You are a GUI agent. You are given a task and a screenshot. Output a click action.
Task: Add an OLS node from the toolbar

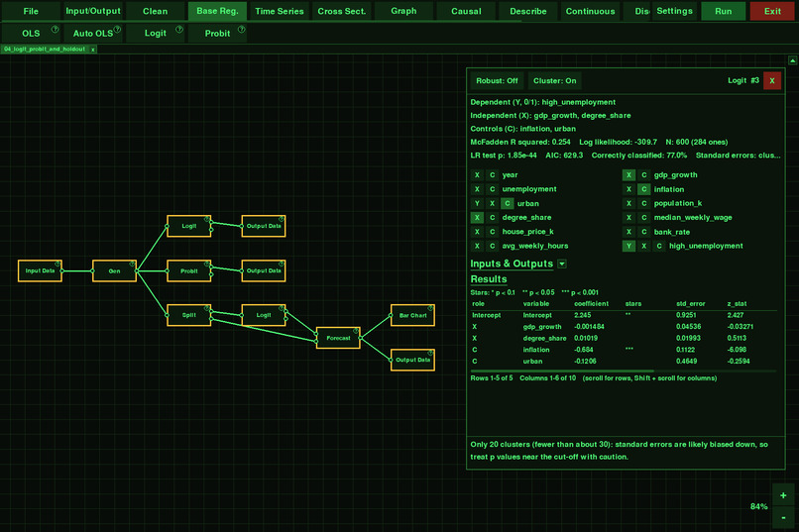[x=31, y=33]
